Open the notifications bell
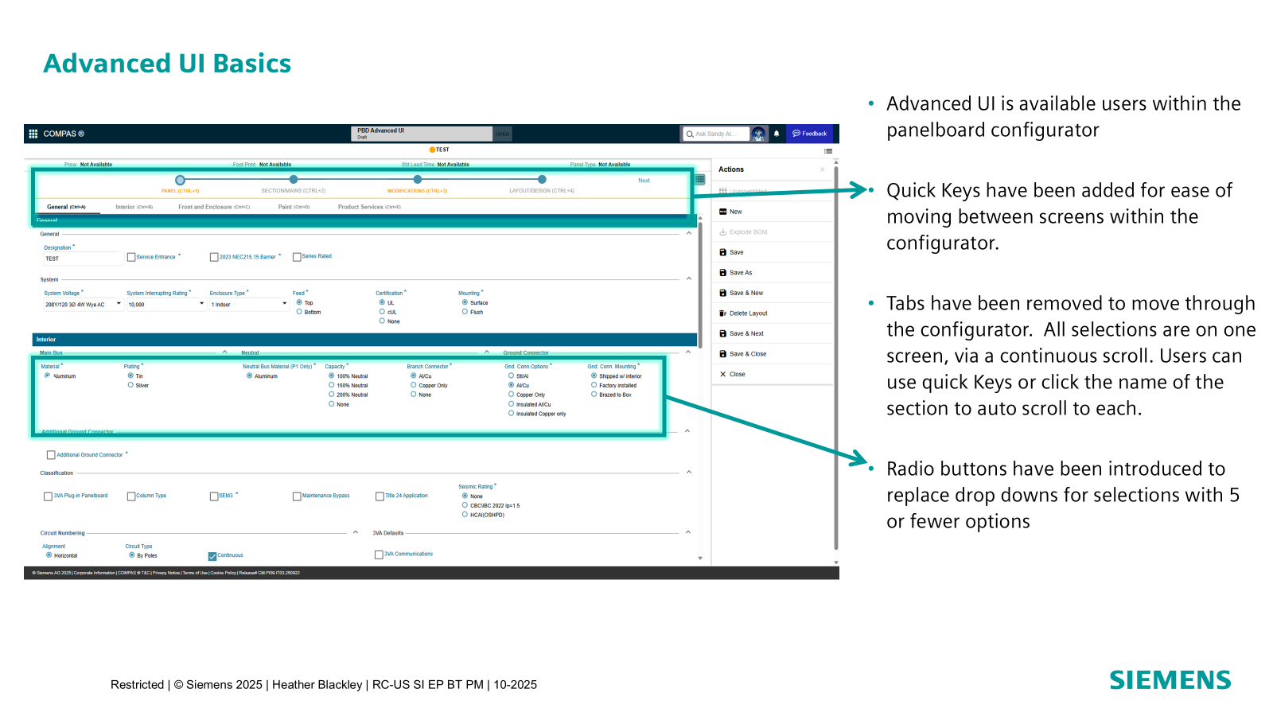The image size is (1273, 716). coord(777,134)
